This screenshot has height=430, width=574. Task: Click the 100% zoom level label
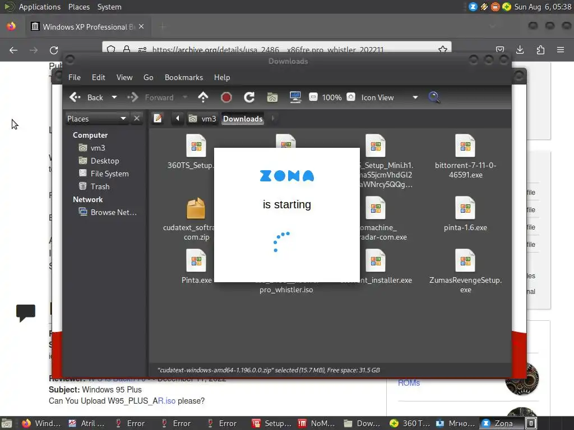coord(332,97)
